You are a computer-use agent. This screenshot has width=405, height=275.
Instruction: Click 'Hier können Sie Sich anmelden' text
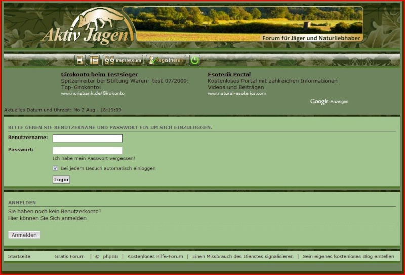[47, 218]
